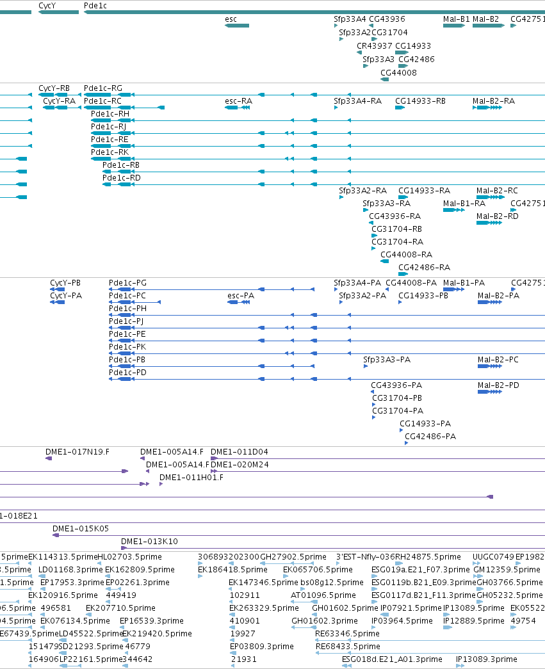Click the CG44008-PA protein label
This screenshot has width=545, height=669.
click(411, 282)
